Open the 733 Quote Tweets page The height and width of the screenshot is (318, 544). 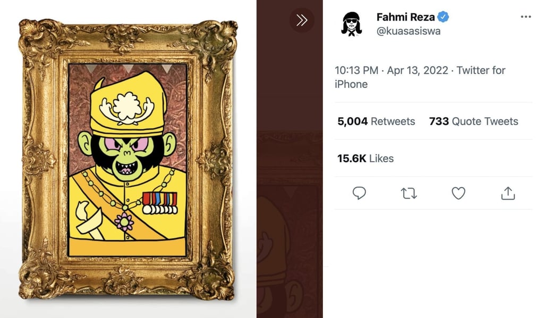tap(473, 121)
